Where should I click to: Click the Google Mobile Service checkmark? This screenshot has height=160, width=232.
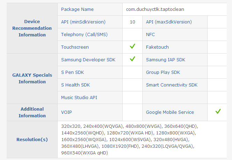click(218, 112)
